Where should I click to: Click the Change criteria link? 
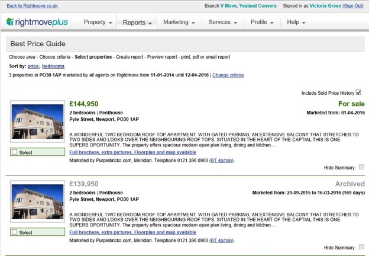point(228,75)
